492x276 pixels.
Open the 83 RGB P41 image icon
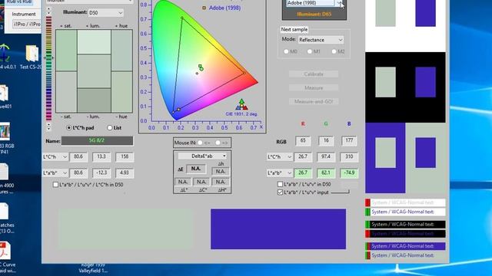point(5,138)
